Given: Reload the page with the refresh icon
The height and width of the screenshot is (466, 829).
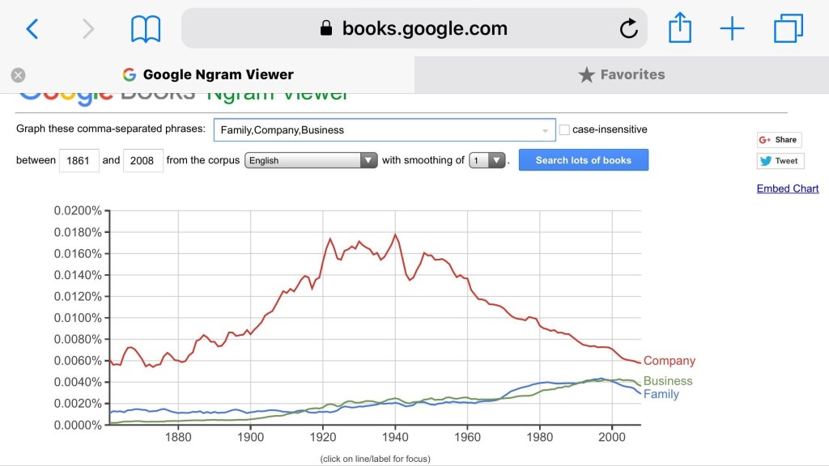Looking at the screenshot, I should [x=628, y=30].
